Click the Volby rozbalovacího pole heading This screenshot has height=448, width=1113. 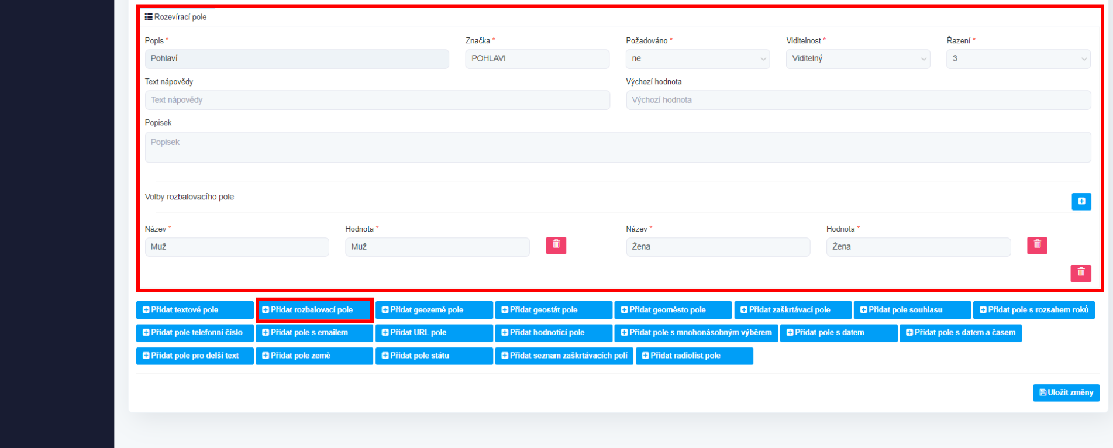click(x=189, y=197)
